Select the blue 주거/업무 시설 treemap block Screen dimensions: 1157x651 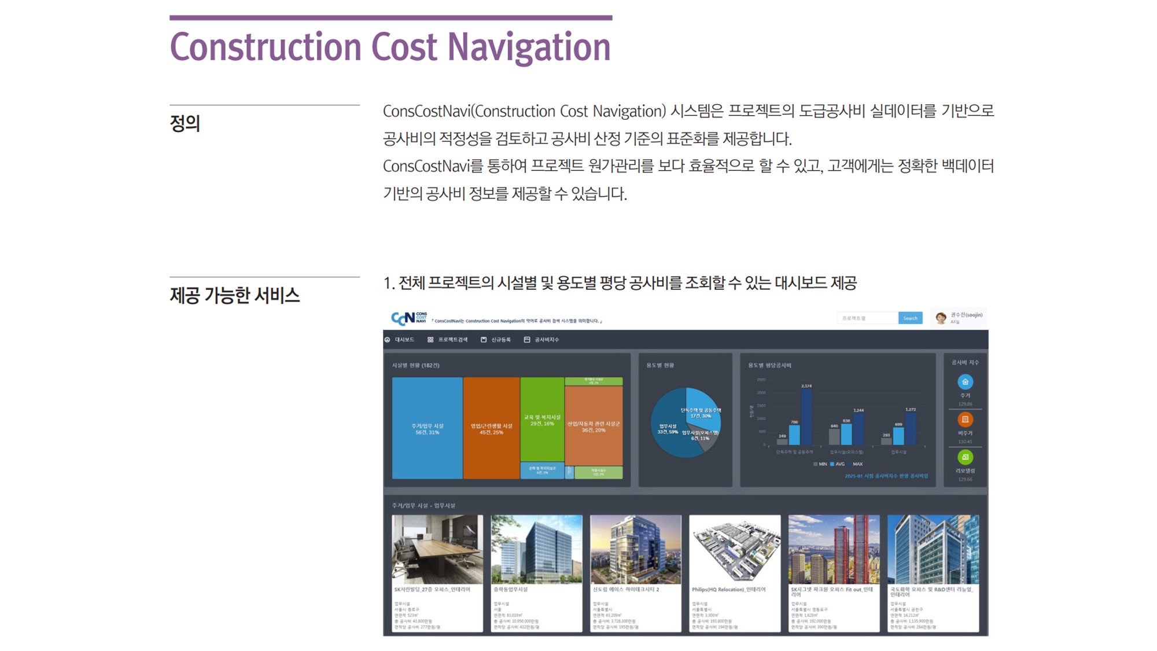(428, 428)
